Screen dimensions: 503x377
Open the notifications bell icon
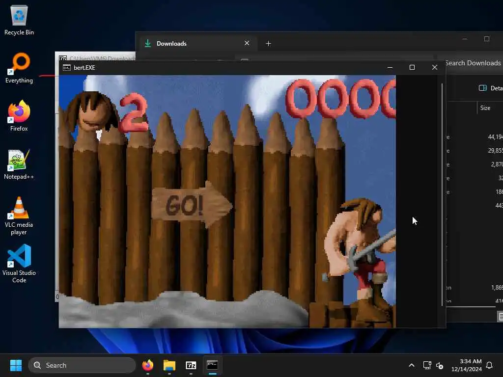pos(489,365)
